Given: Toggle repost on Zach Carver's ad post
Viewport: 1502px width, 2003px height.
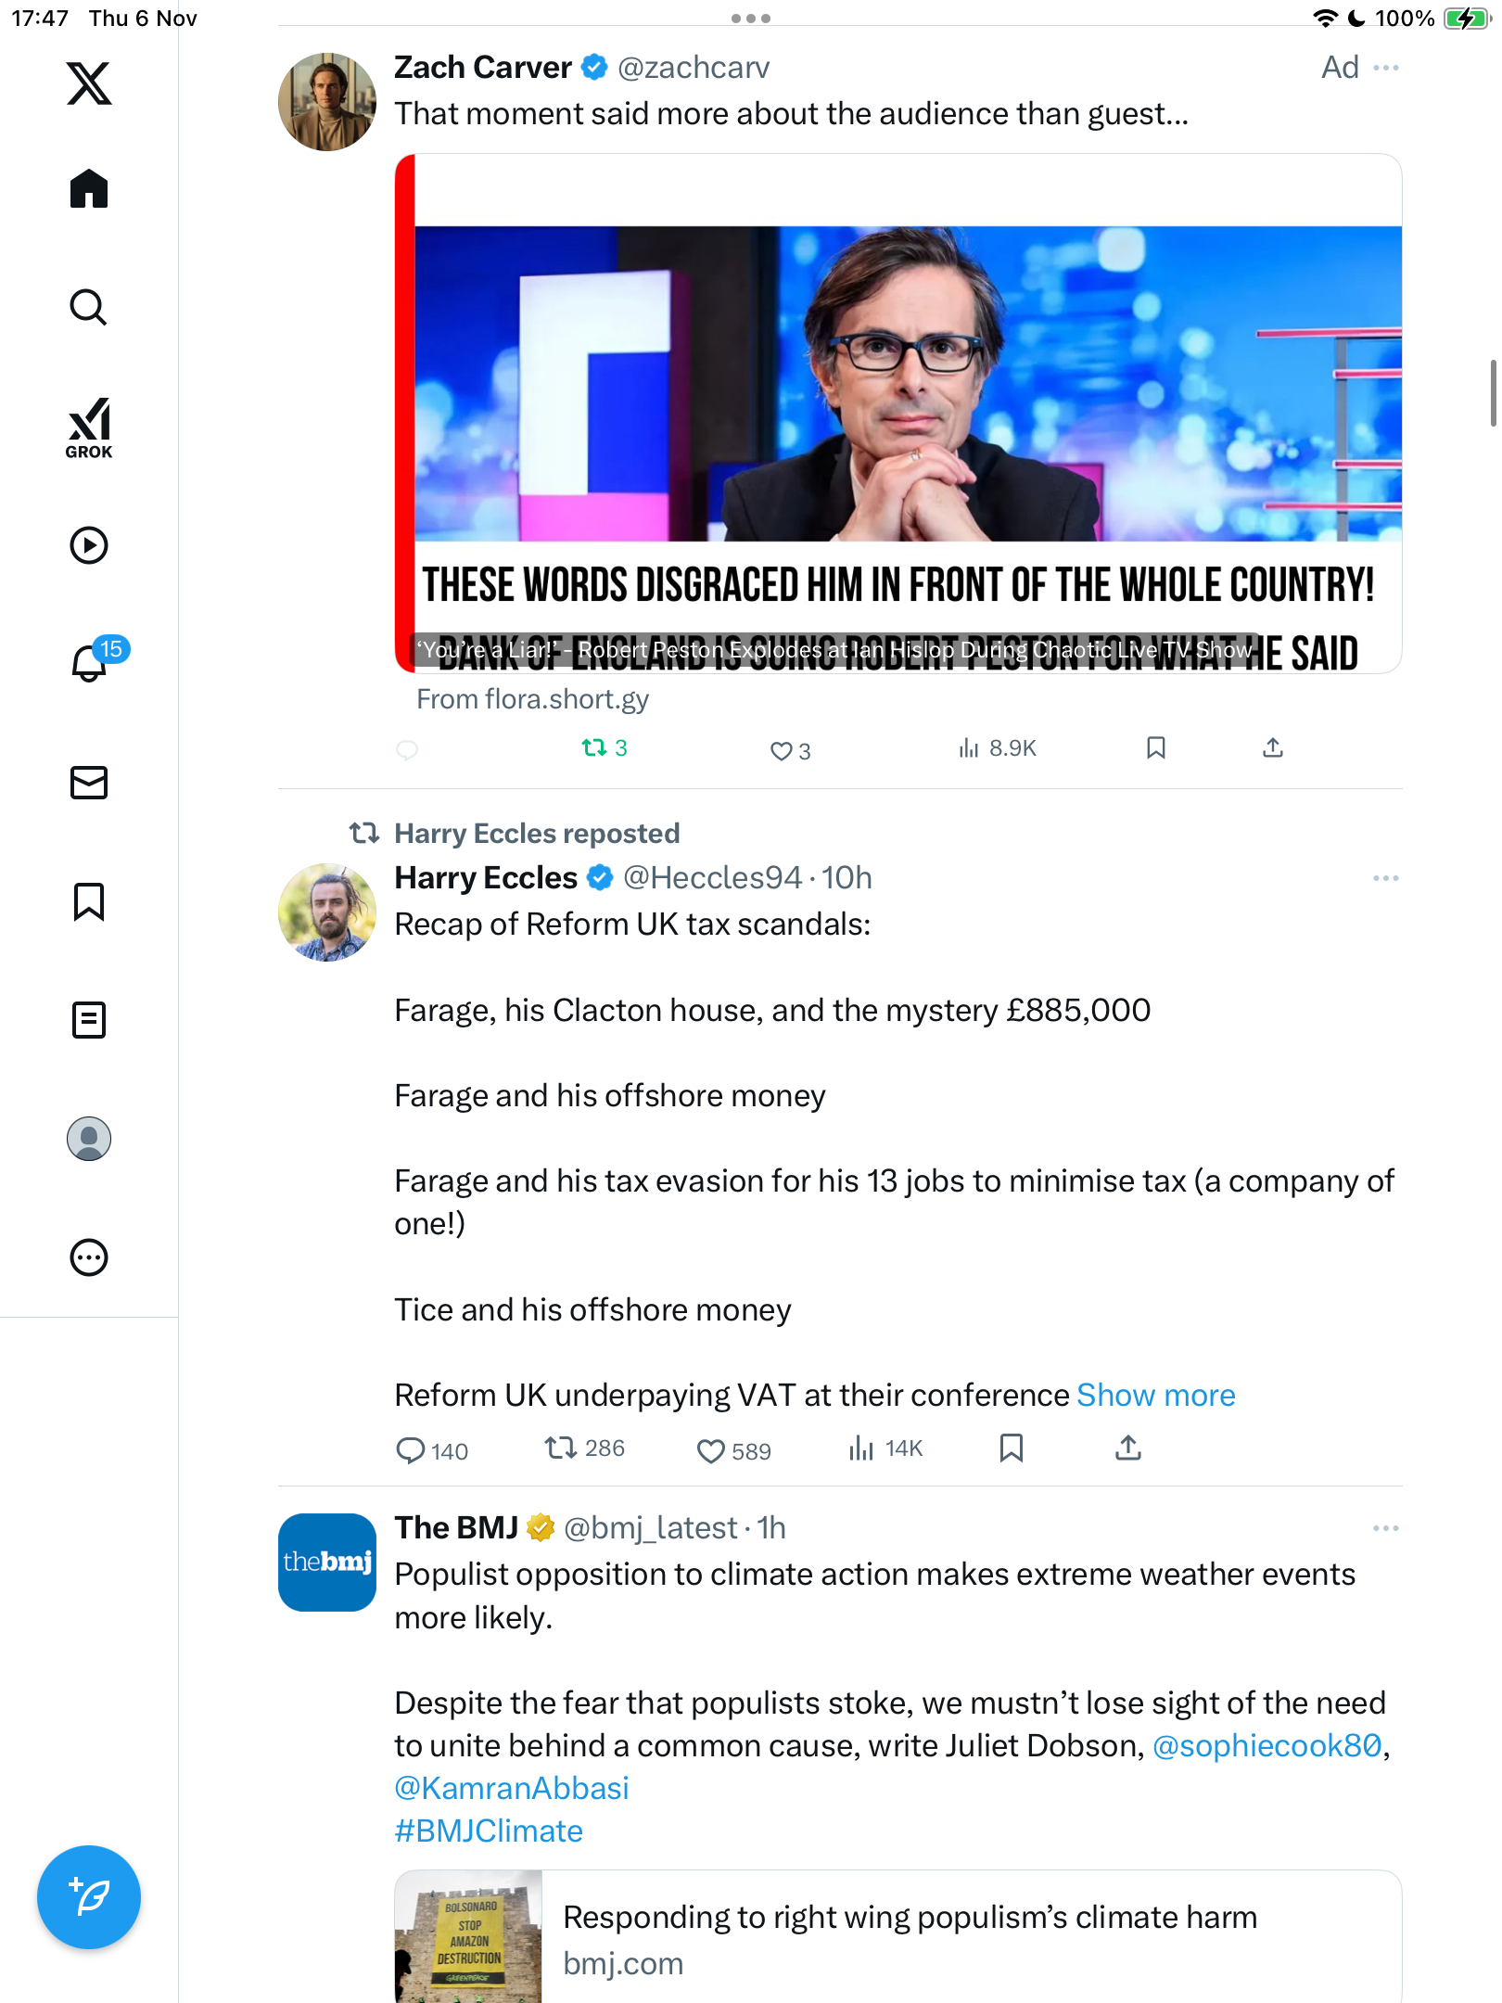Looking at the screenshot, I should [605, 747].
